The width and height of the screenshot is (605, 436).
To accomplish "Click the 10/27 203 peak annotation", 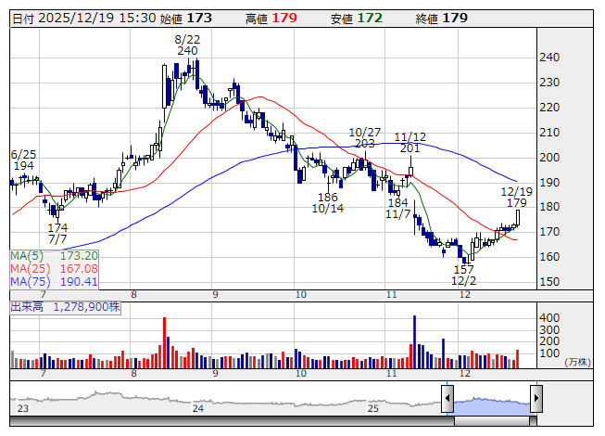I will pyautogui.click(x=365, y=138).
